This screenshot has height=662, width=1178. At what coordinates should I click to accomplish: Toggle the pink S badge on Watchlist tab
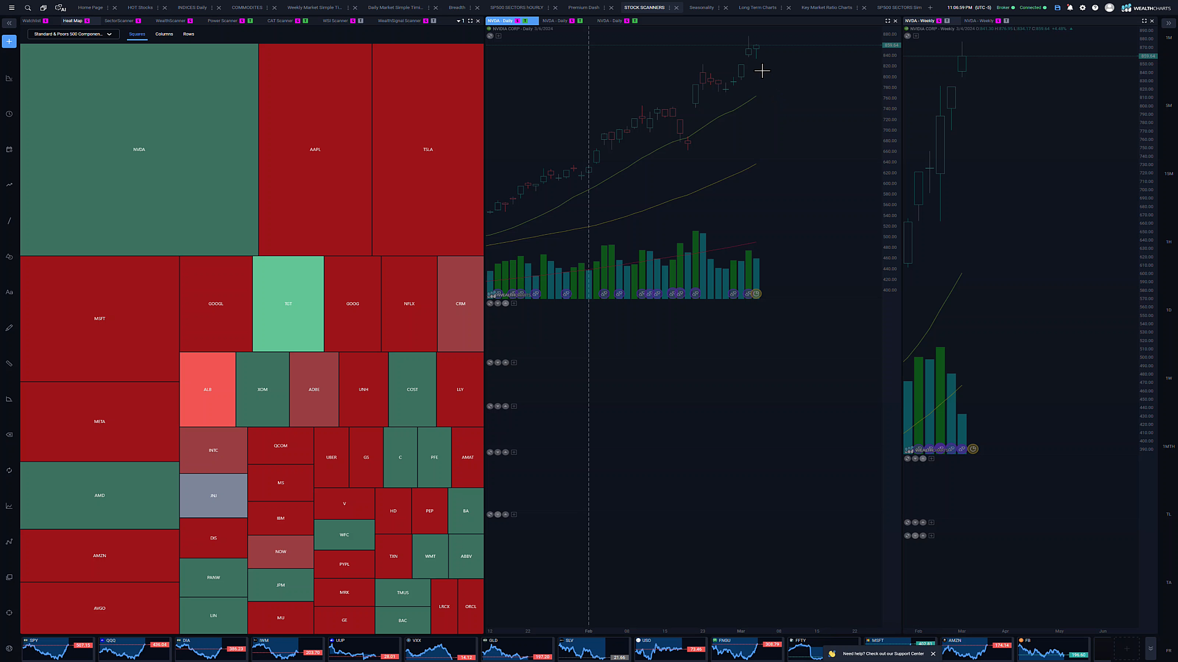point(45,21)
